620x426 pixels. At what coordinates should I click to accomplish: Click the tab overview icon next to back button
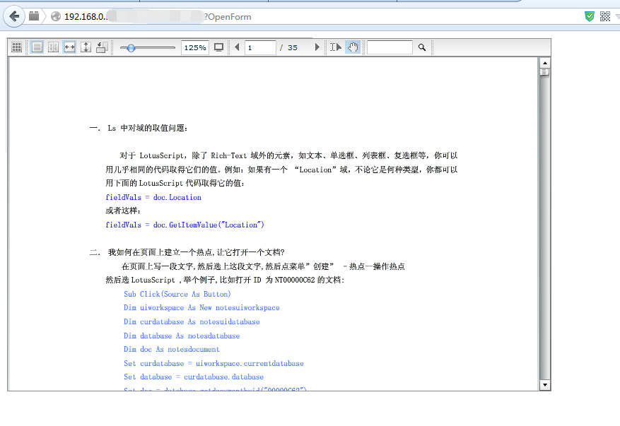click(x=34, y=16)
